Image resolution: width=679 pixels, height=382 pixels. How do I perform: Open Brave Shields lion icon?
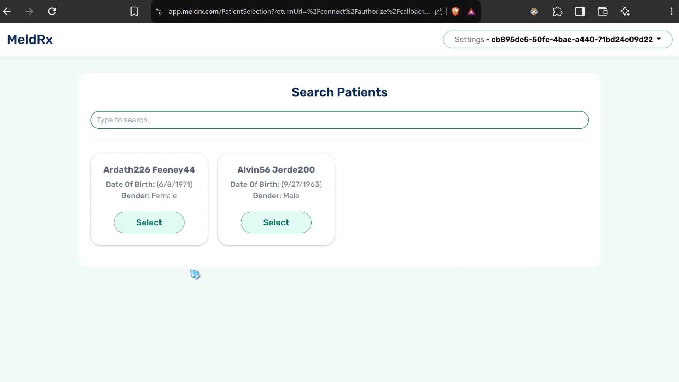(455, 12)
